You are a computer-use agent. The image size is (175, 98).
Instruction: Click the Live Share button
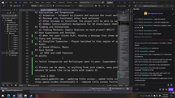[121, 6]
